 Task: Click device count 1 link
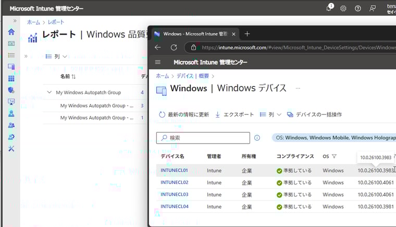[142, 118]
